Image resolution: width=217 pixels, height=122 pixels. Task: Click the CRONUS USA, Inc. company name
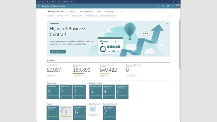click(x=55, y=12)
